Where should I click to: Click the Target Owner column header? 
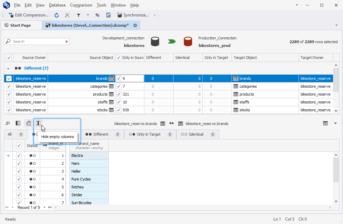point(316,58)
